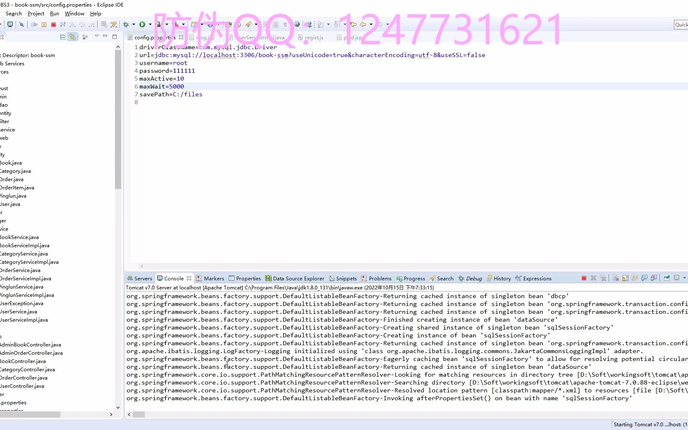688x430 pixels.
Task: Click the Console horizontal scrollbar thumb
Action: click(x=139, y=414)
